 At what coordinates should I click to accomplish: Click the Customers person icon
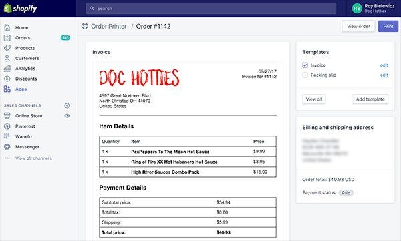pos(7,58)
